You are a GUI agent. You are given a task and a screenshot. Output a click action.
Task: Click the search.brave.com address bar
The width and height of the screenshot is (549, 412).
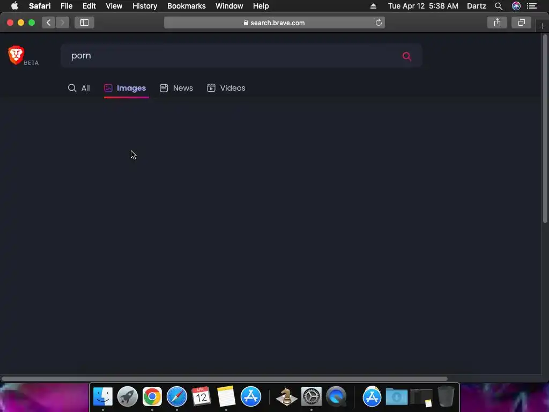point(274,23)
